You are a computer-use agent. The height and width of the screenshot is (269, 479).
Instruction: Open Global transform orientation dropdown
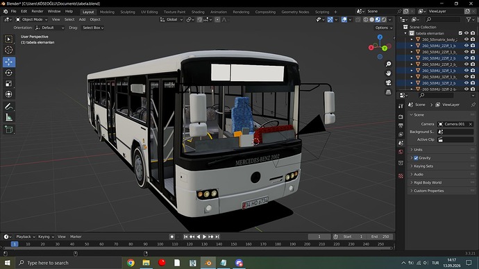click(171, 19)
